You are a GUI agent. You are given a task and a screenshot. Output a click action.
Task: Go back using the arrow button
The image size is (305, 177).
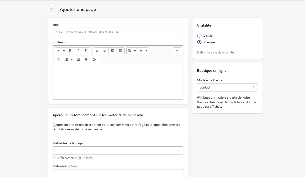[x=52, y=9]
